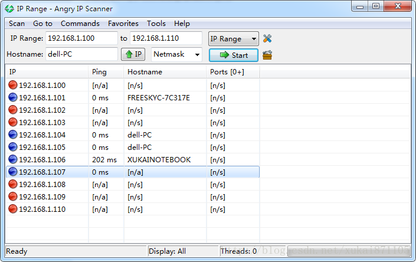Maximize the Angry IP Scanner window
The image size is (416, 262).
click(376, 6)
